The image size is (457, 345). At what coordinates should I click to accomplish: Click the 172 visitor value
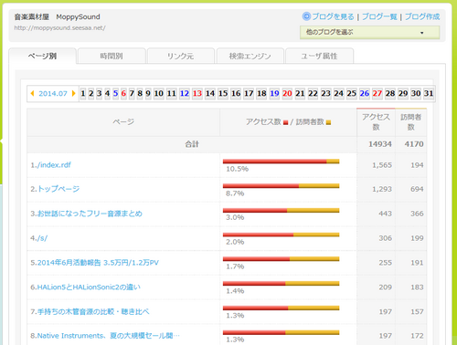click(x=417, y=336)
